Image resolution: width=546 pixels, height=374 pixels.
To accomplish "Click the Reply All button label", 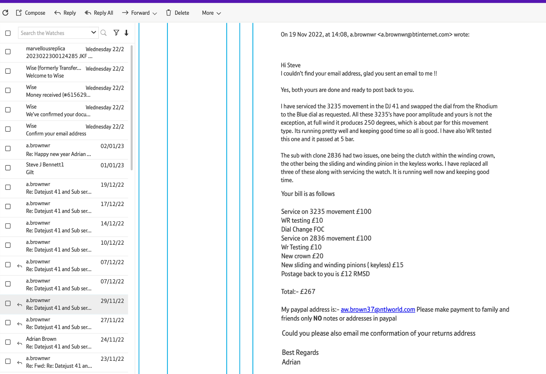I will [x=103, y=13].
